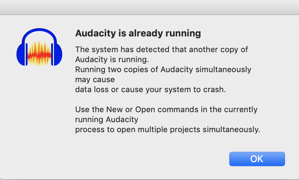The height and width of the screenshot is (180, 299).
Task: Click the "may cause" text line
Action: (95, 80)
